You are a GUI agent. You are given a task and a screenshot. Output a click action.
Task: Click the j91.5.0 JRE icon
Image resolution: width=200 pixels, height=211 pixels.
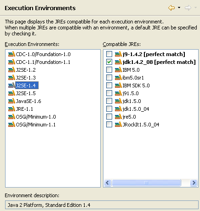click(x=118, y=93)
